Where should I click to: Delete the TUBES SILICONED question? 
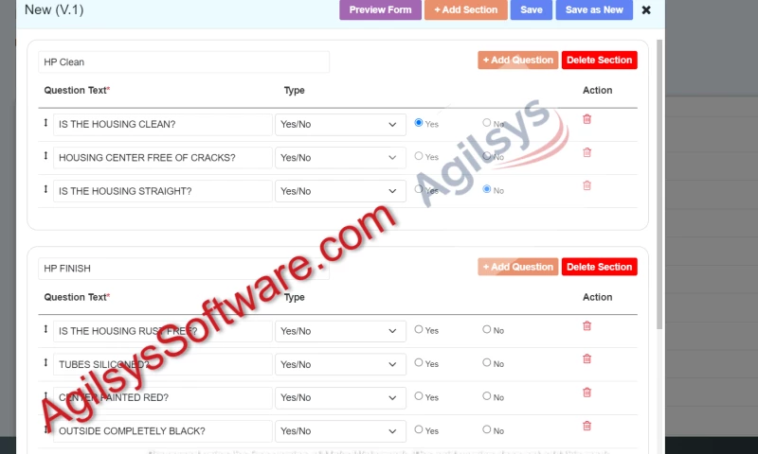click(x=587, y=359)
